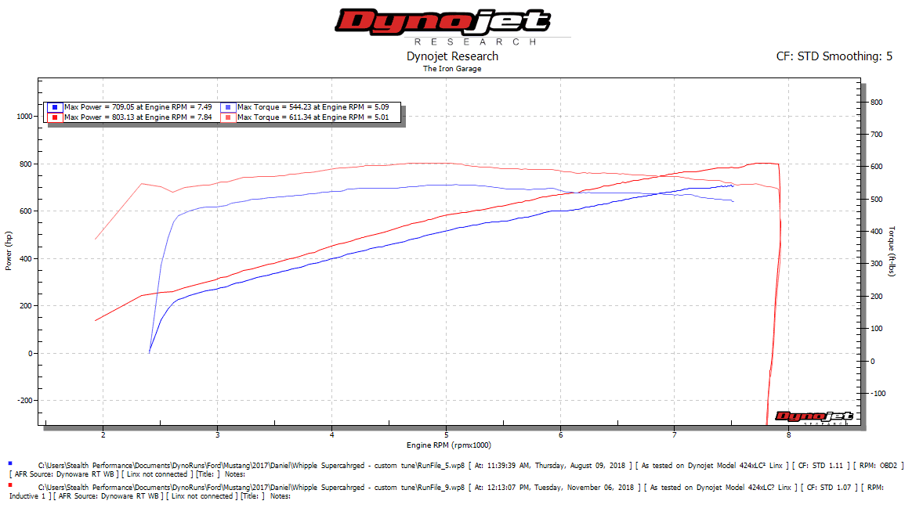Click the "Engine RPM (rpmx1000)" axis title
The image size is (905, 508).
click(x=448, y=445)
